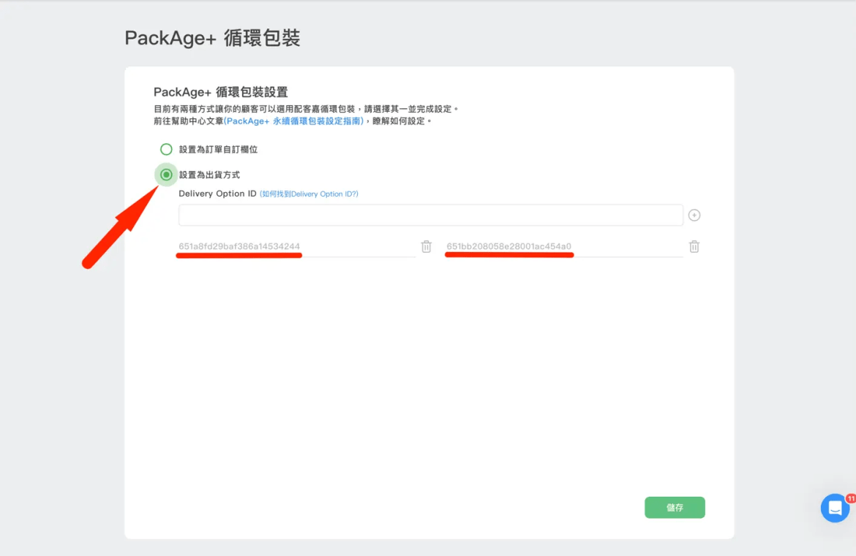Screen dimensions: 856x556
Task: Open 如何找到Delivery Option ID? link
Action: (x=309, y=194)
